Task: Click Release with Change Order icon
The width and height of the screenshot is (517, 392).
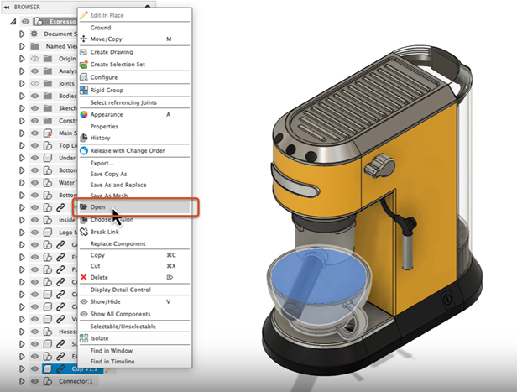Action: click(84, 150)
